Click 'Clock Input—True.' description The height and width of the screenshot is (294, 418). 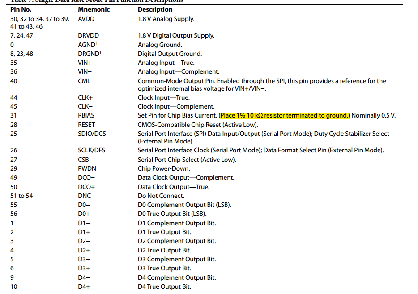tap(164, 98)
